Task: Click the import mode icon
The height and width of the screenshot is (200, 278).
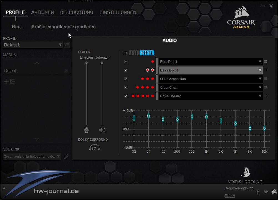Action: 12,82
